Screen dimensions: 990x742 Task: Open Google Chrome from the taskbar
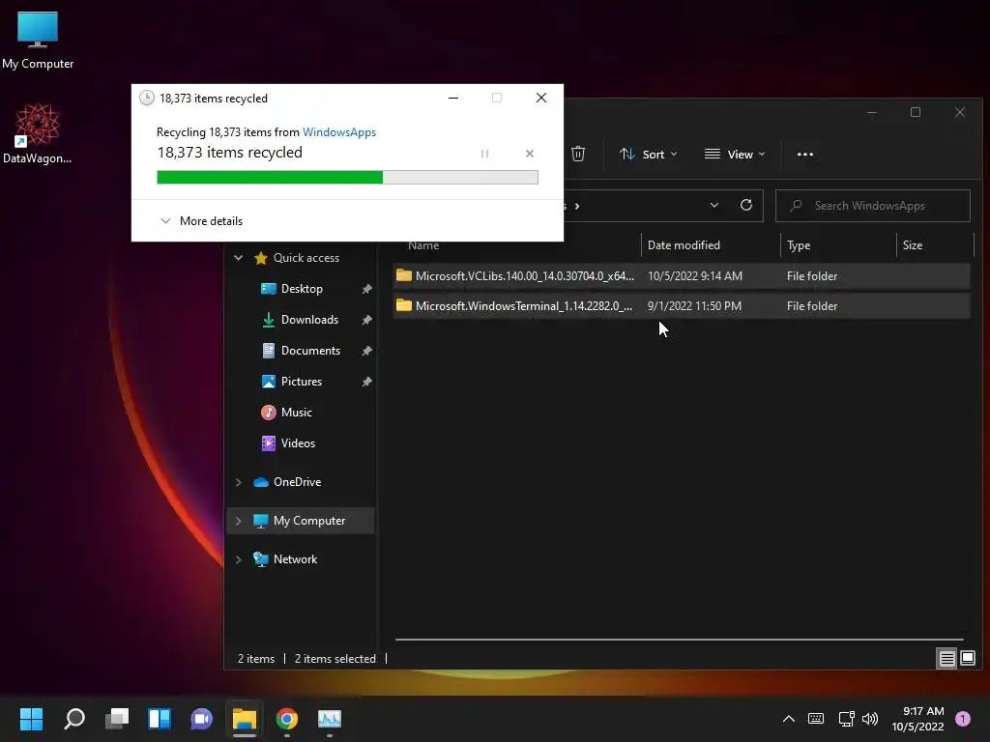pos(286,719)
